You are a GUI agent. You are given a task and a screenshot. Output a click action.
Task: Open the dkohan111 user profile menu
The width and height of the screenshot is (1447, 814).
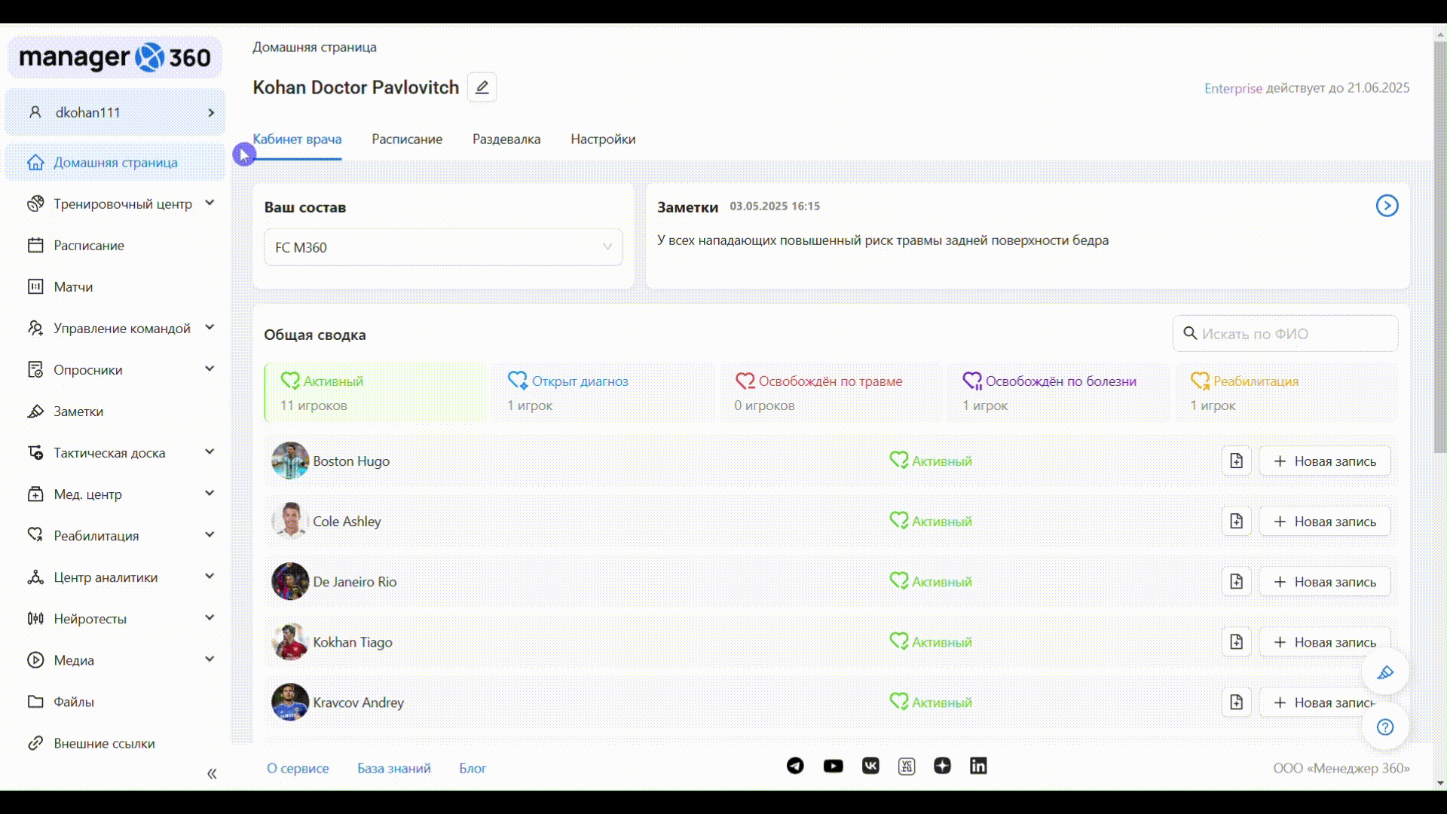click(115, 112)
